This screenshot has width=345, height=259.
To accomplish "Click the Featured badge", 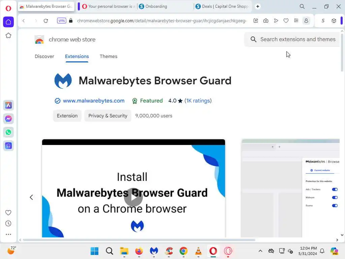I will coord(147,100).
